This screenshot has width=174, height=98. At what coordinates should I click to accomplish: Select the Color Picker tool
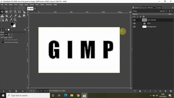coord(11,20)
